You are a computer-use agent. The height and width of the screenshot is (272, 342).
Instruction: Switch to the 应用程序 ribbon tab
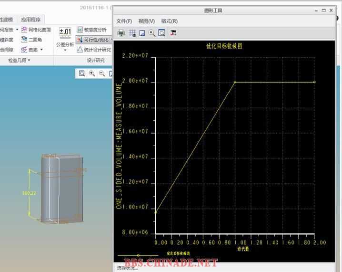tap(31, 20)
